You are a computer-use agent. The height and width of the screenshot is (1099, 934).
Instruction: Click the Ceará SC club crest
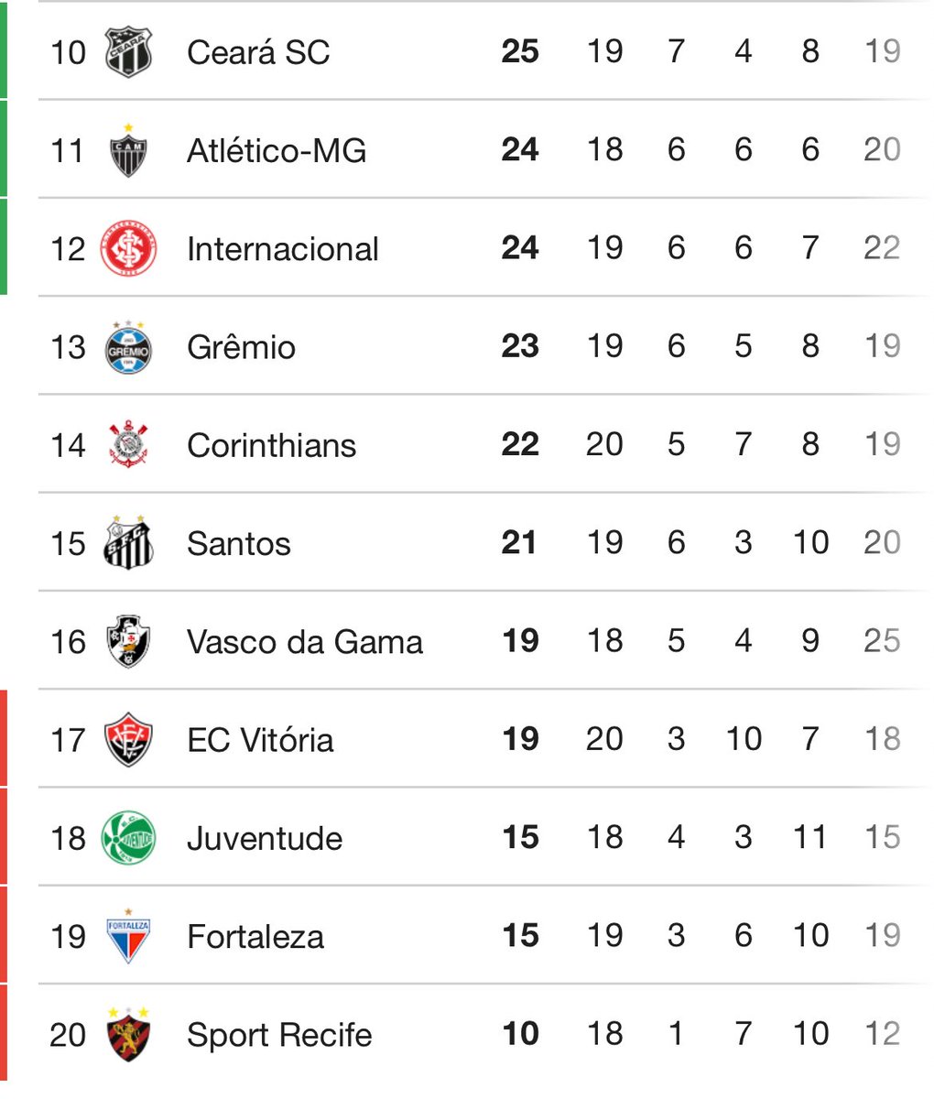click(127, 52)
